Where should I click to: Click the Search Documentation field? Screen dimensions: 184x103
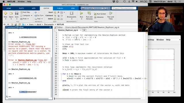[x=124, y=8]
